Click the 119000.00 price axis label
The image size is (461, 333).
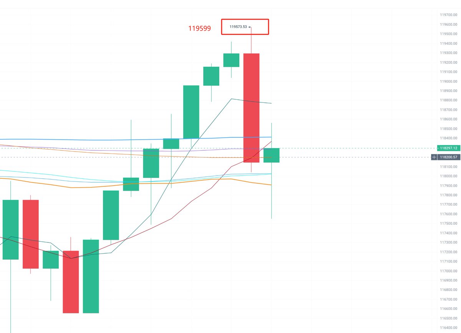click(448, 81)
